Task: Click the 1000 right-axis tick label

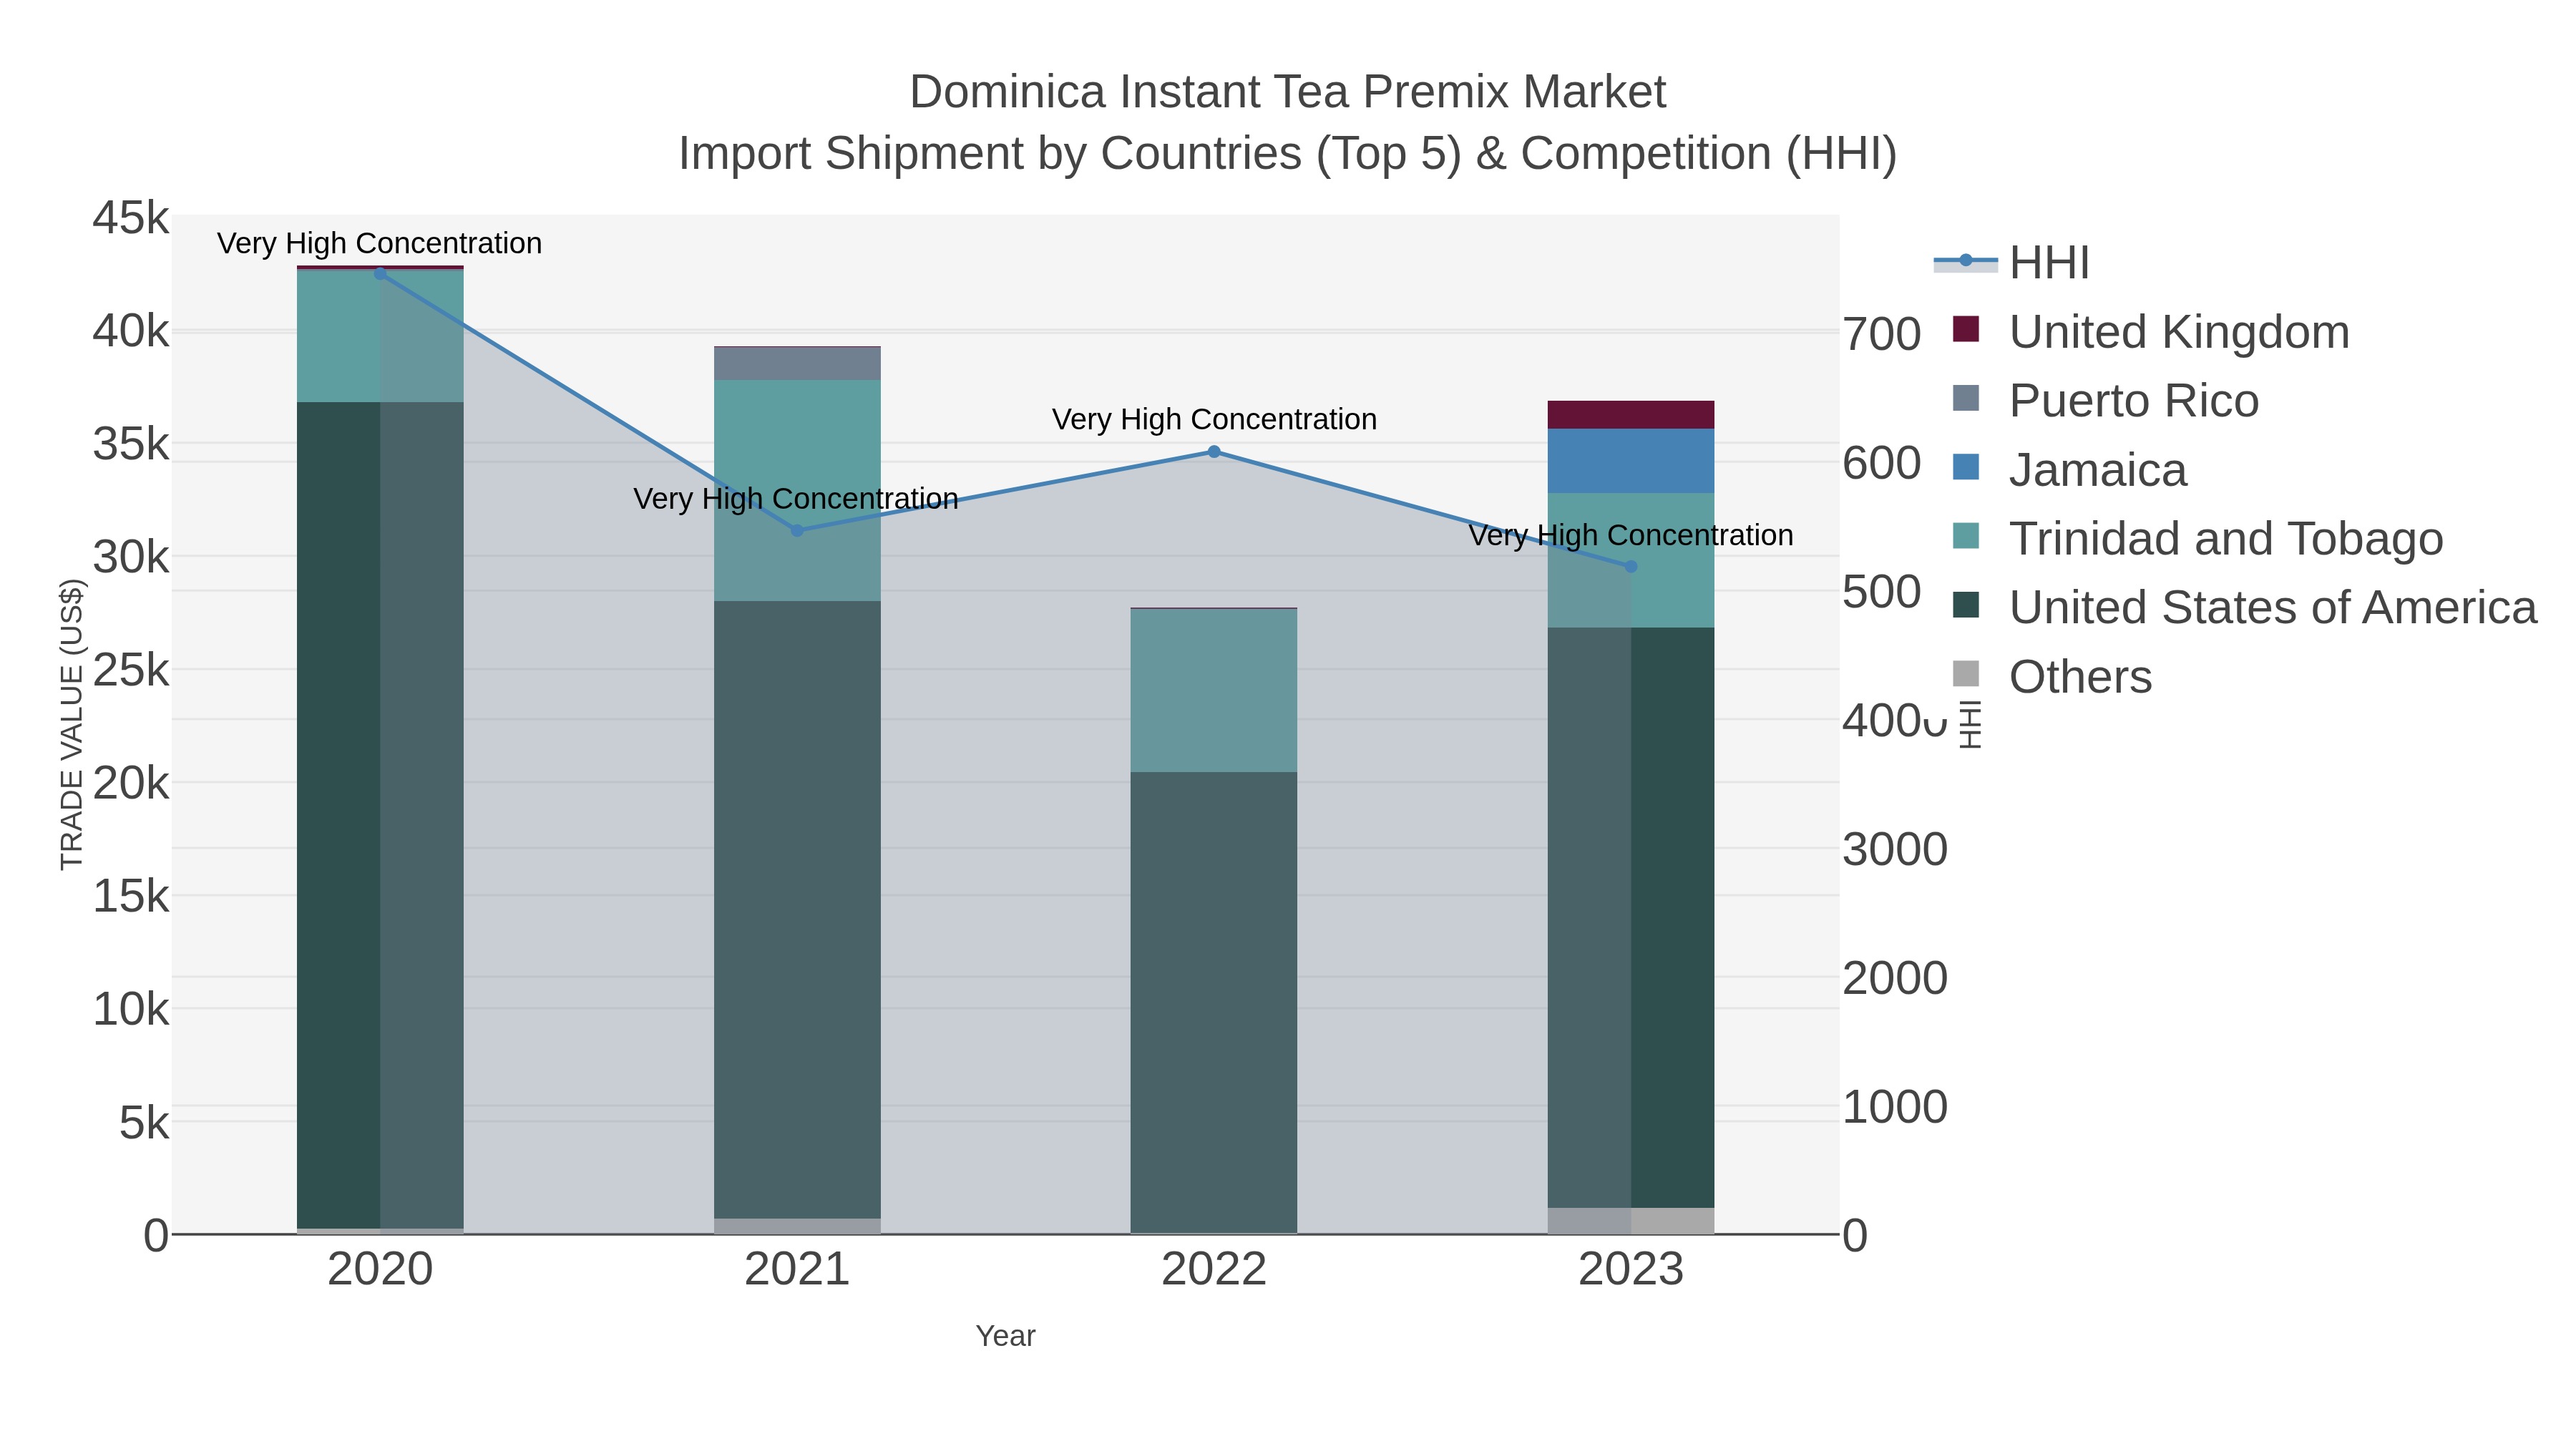Action: click(1895, 1108)
